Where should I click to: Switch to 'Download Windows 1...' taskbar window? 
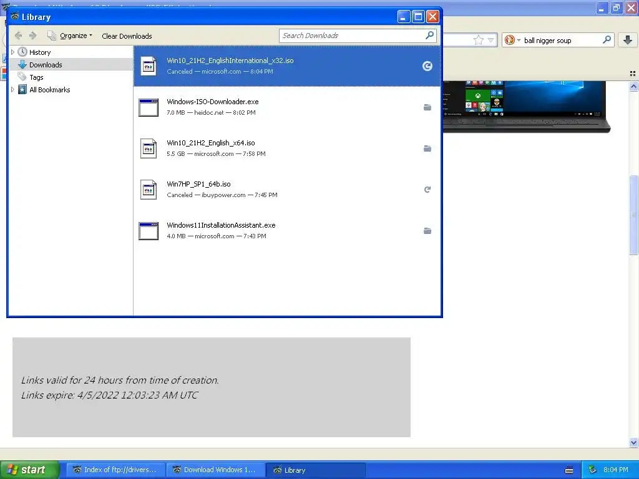point(215,470)
